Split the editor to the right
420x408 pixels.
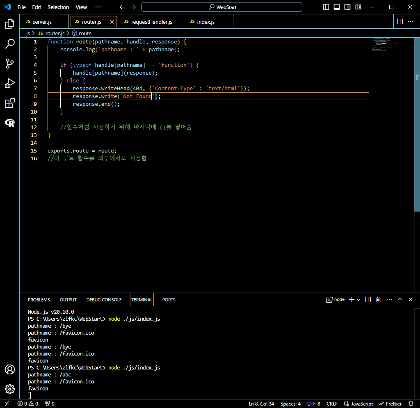(400, 22)
